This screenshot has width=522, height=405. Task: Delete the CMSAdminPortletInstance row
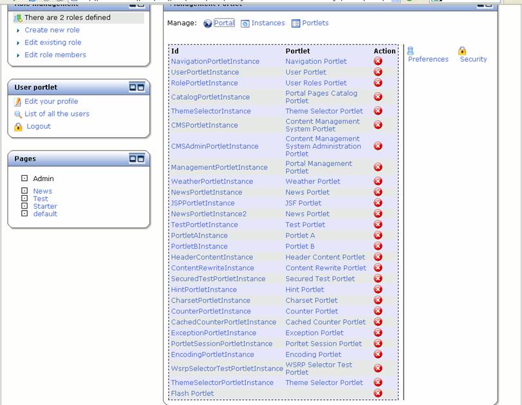pyautogui.click(x=378, y=146)
